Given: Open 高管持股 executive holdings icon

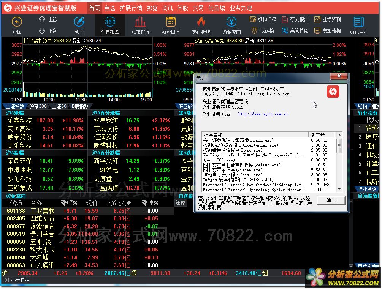Looking at the screenshot, I should (x=285, y=31).
